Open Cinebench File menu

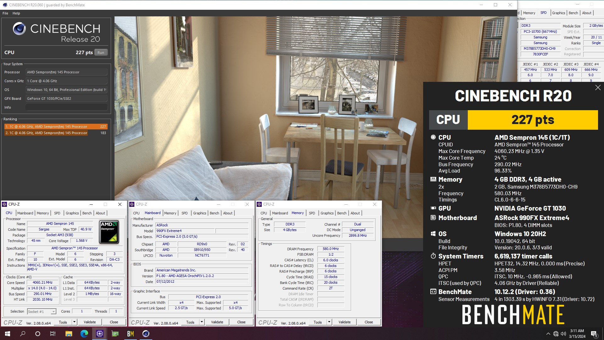pyautogui.click(x=5, y=13)
